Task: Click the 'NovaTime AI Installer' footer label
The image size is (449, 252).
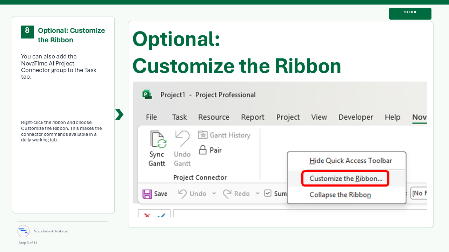Action: pyautogui.click(x=51, y=231)
